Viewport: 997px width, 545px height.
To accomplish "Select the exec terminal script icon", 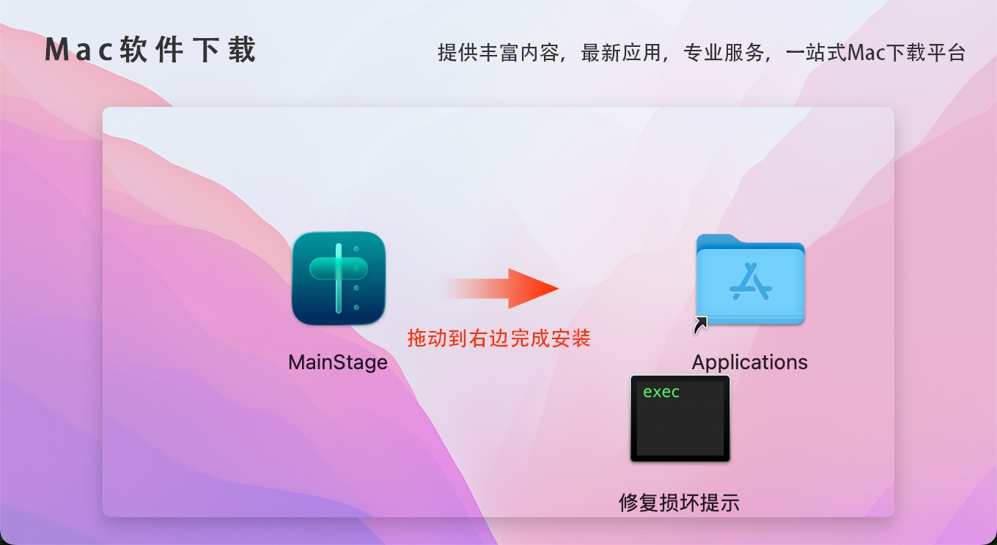I will (680, 418).
